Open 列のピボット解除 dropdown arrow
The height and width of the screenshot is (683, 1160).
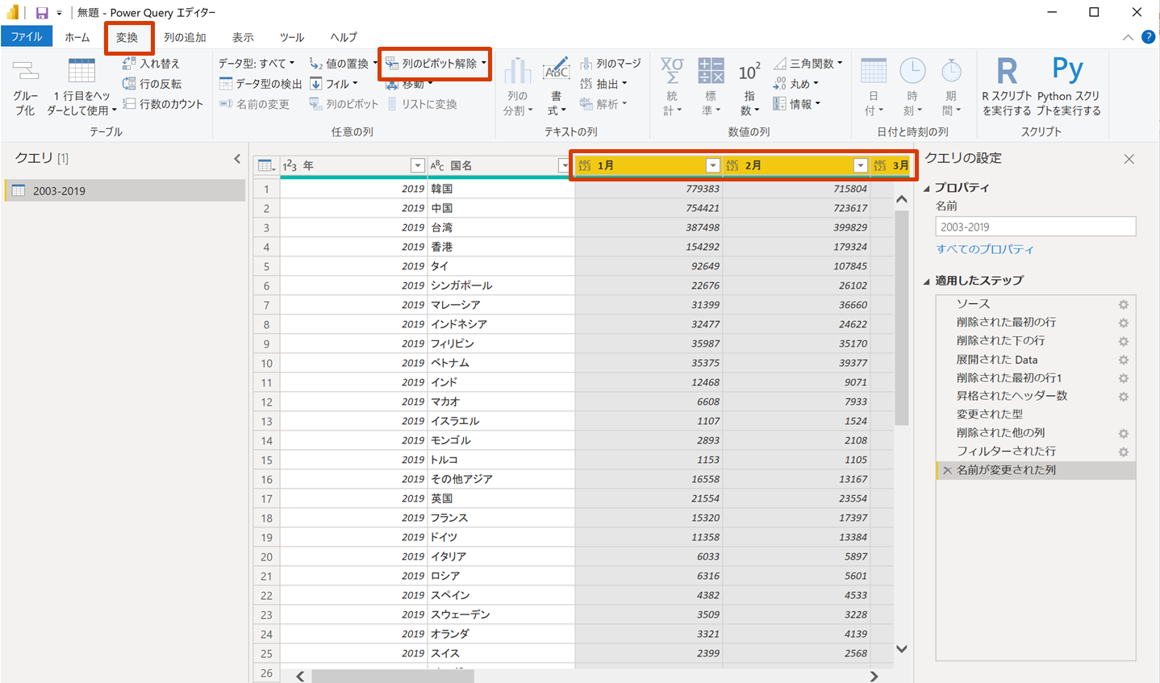(x=484, y=63)
